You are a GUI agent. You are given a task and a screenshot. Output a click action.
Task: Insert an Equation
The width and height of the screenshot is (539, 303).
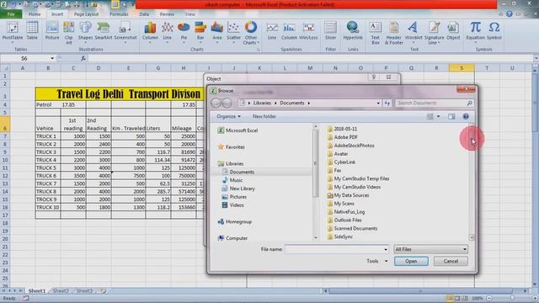(475, 32)
